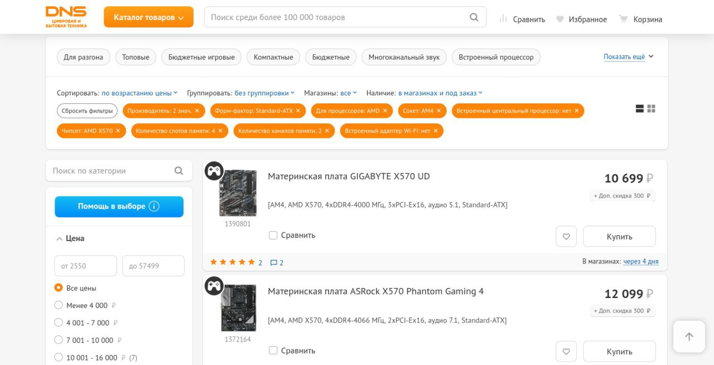Image resolution: width=714 pixels, height=365 pixels.
Task: Focus the price от 2550 field
Action: click(x=85, y=266)
